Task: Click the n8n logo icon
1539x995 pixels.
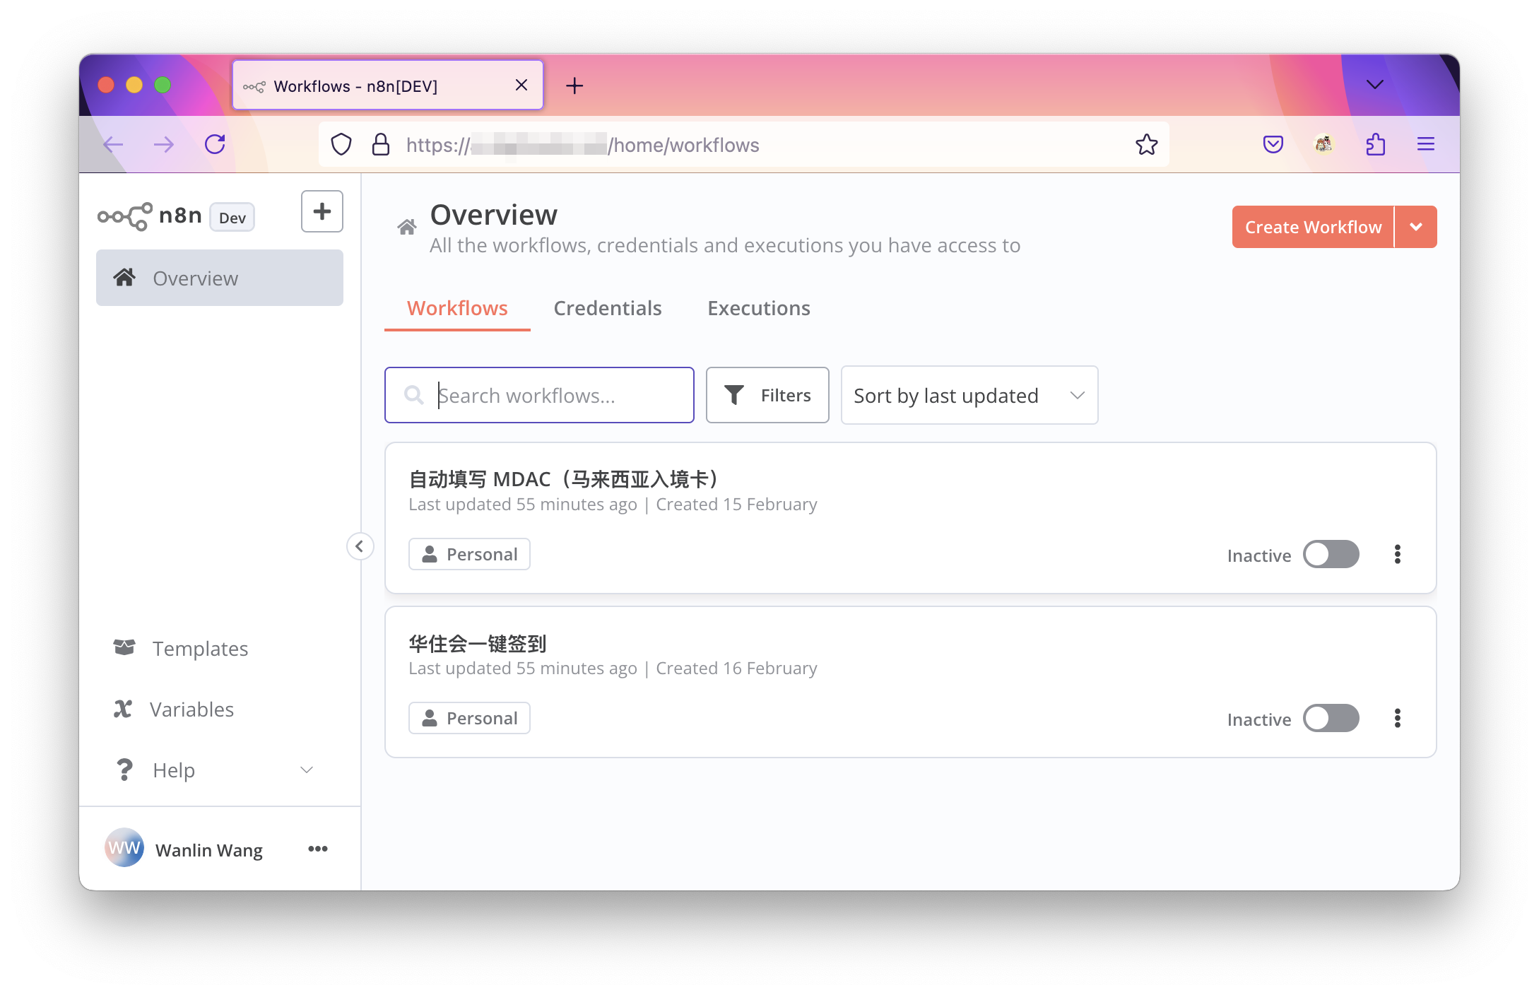Action: coord(122,216)
